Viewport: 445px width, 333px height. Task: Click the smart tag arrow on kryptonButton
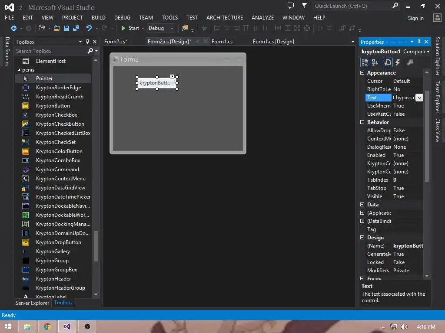coord(172,76)
